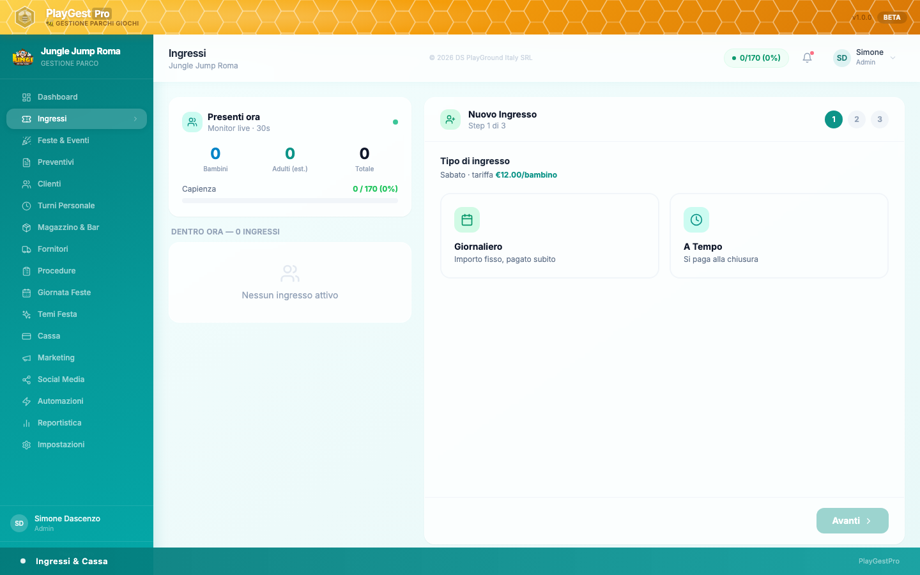
Task: Click the PlayGest Pro hexagon logo
Action: point(24,17)
